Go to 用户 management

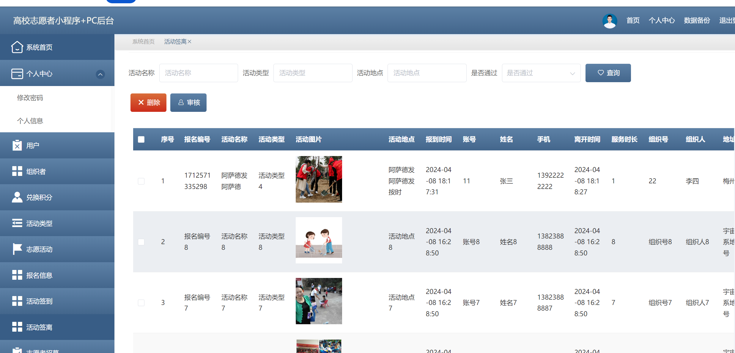click(x=57, y=145)
